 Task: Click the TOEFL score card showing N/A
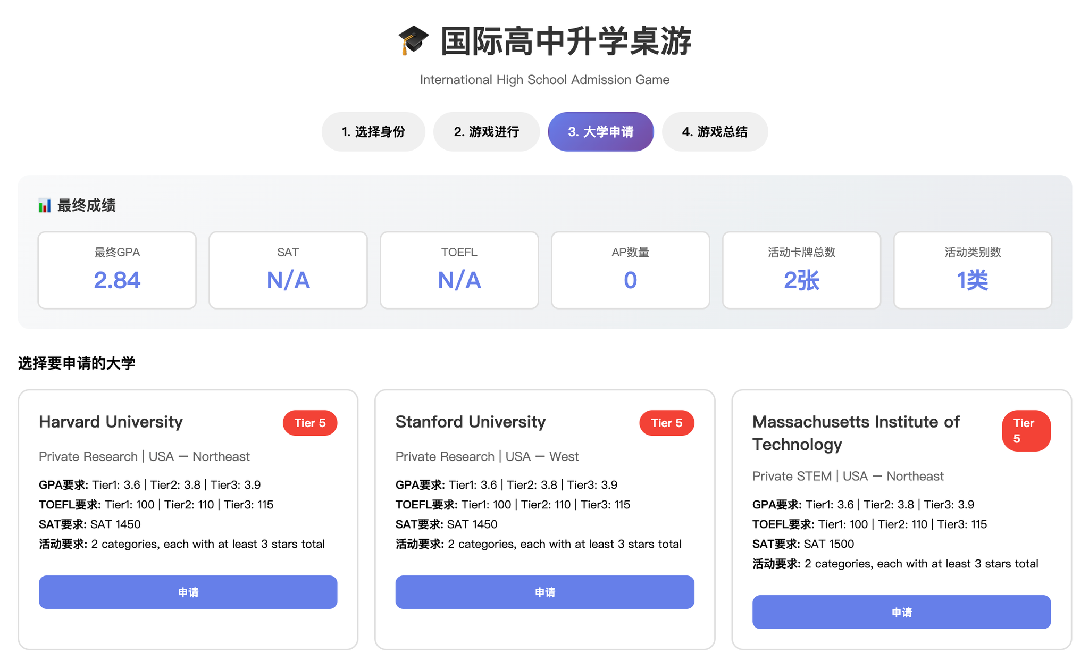[x=459, y=270]
